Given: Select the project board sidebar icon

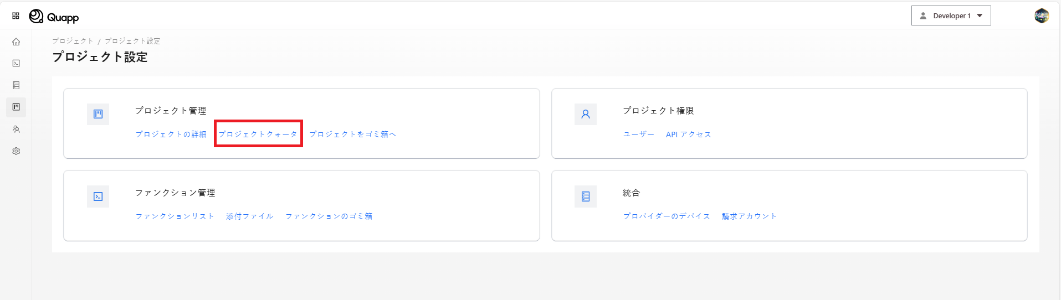Looking at the screenshot, I should tap(16, 107).
